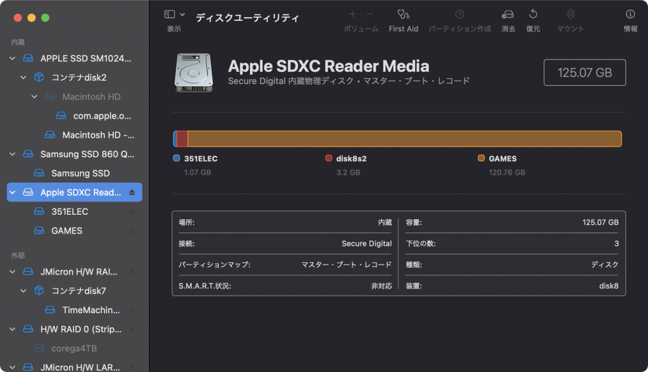Select the dimmed Macintosh HD volume
This screenshot has height=372, width=648.
click(x=91, y=97)
